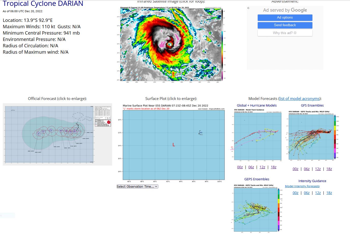This screenshot has height=236, width=350.
Task: Click the Ad options button
Action: [285, 18]
